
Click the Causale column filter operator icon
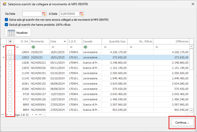point(85,47)
